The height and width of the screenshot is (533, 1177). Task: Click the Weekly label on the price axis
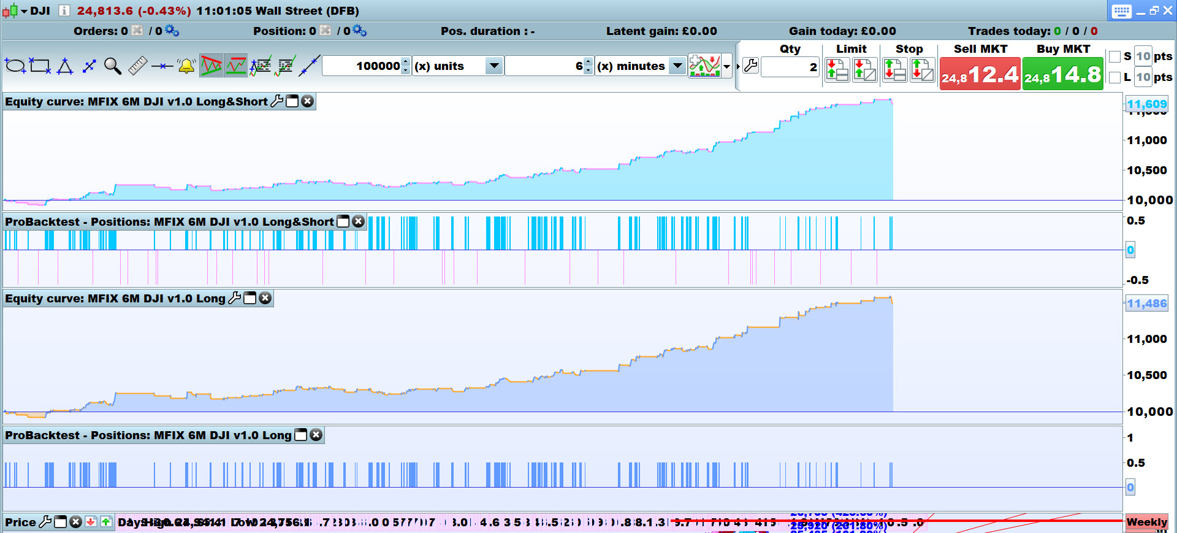click(x=1147, y=523)
